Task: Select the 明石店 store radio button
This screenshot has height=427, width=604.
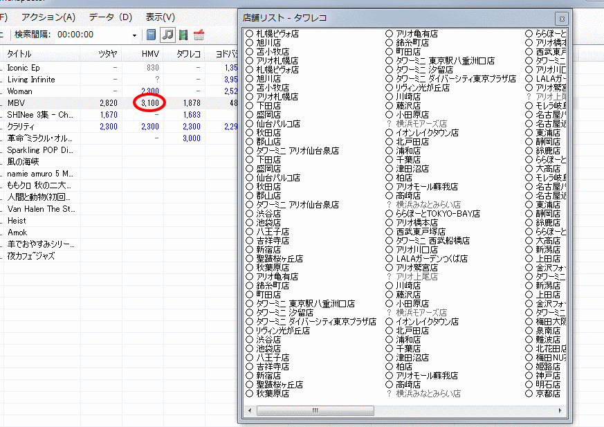Action: (x=529, y=385)
